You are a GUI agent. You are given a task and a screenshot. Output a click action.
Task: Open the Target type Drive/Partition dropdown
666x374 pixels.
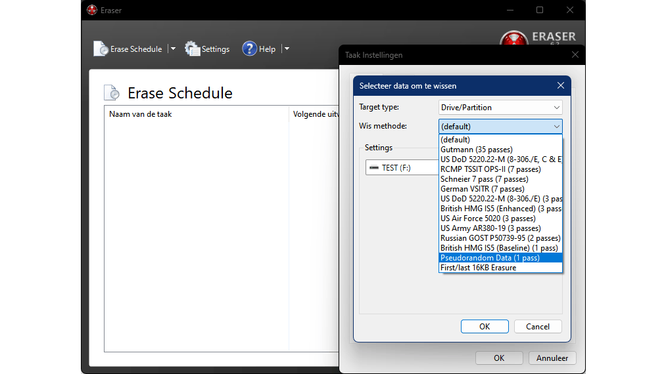point(500,108)
